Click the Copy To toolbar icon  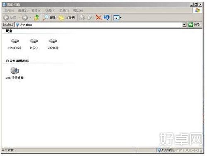pyautogui.click(x=90, y=17)
